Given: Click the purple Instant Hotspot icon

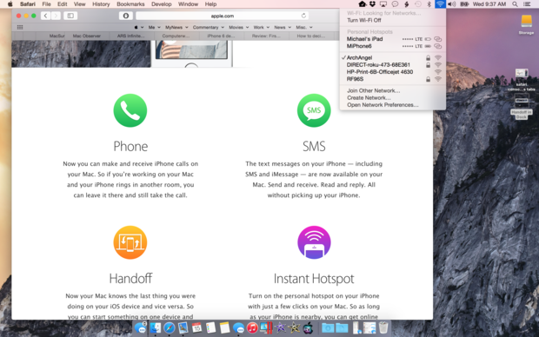Looking at the screenshot, I should pyautogui.click(x=314, y=242).
